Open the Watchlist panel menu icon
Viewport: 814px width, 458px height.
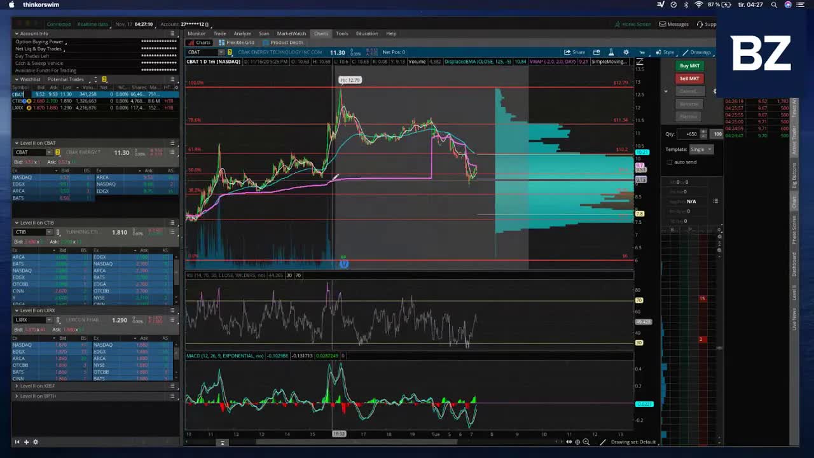point(172,80)
